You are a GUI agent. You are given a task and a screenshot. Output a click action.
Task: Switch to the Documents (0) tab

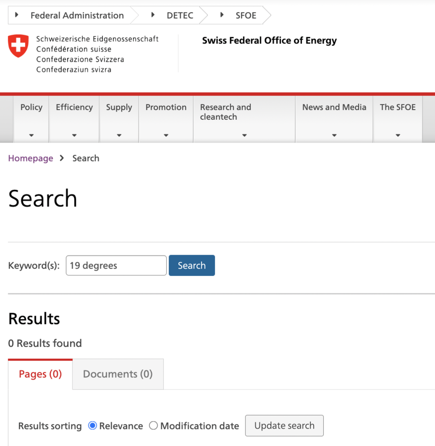click(x=118, y=374)
